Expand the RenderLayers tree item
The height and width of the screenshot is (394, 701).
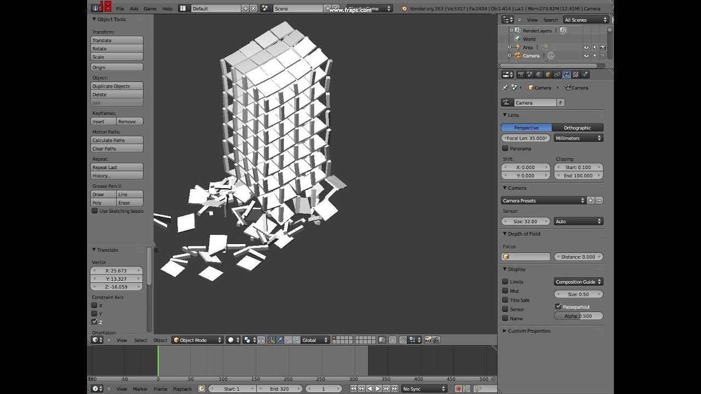click(x=511, y=31)
